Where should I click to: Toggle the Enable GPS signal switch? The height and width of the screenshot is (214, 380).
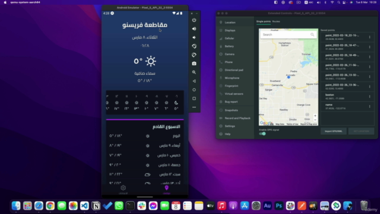(x=262, y=134)
